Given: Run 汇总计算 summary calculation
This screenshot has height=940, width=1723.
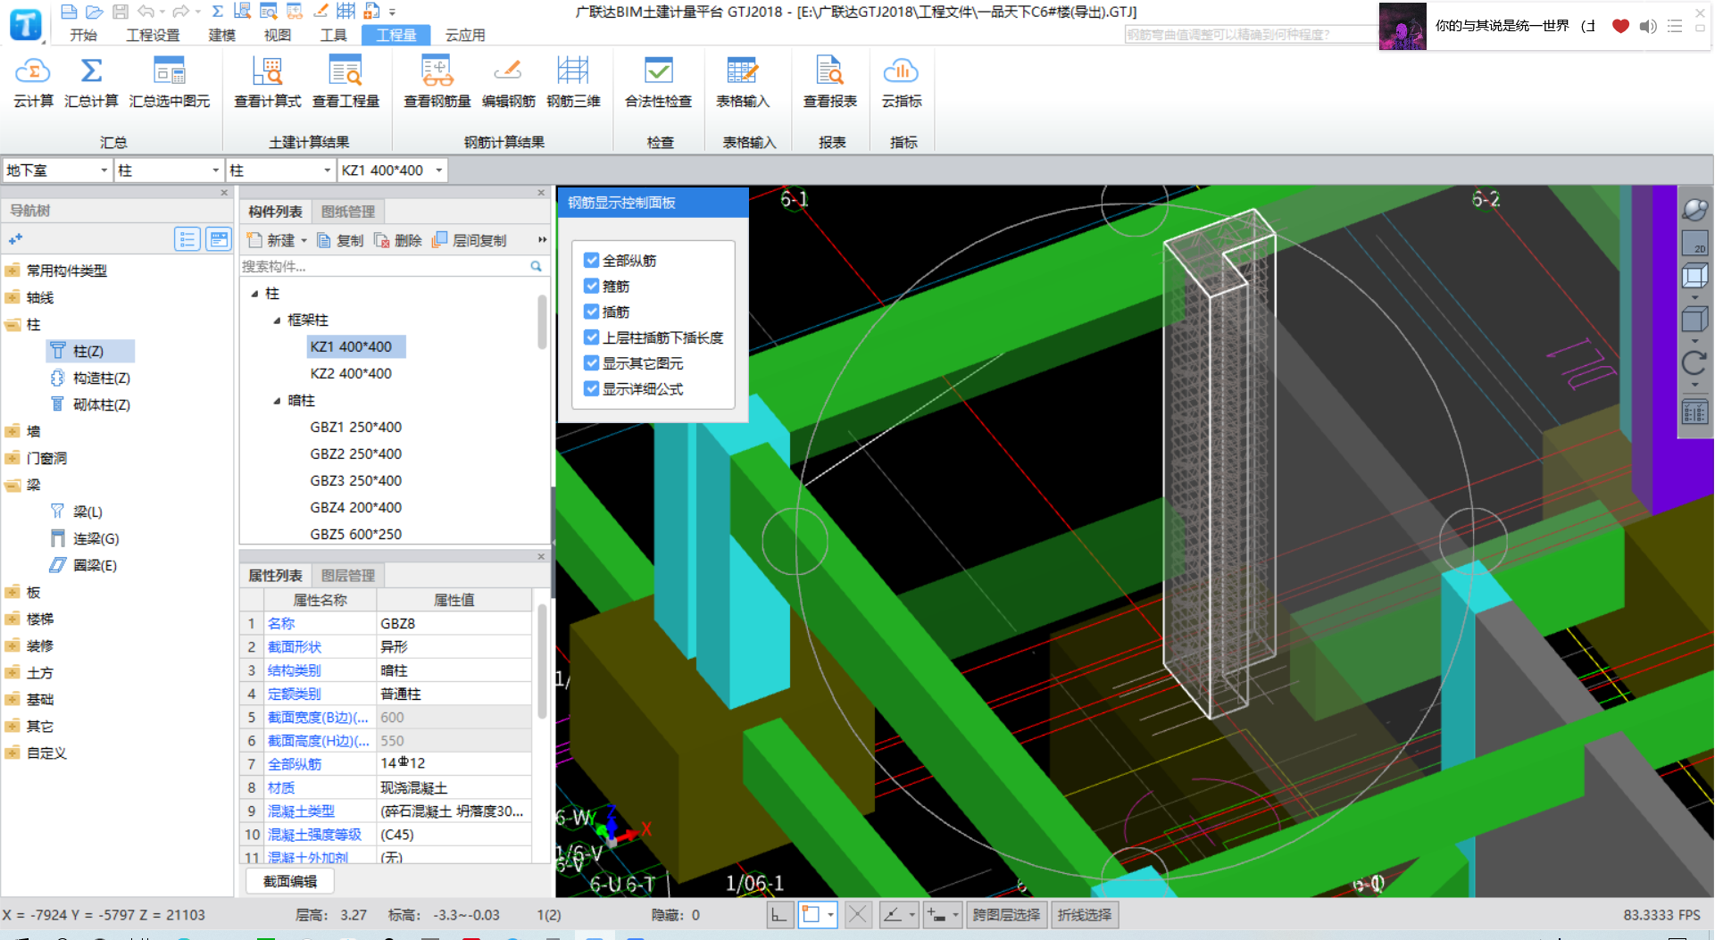Looking at the screenshot, I should (x=91, y=71).
